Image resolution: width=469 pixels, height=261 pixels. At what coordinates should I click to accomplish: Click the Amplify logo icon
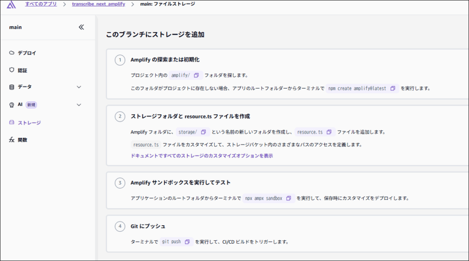11,4
